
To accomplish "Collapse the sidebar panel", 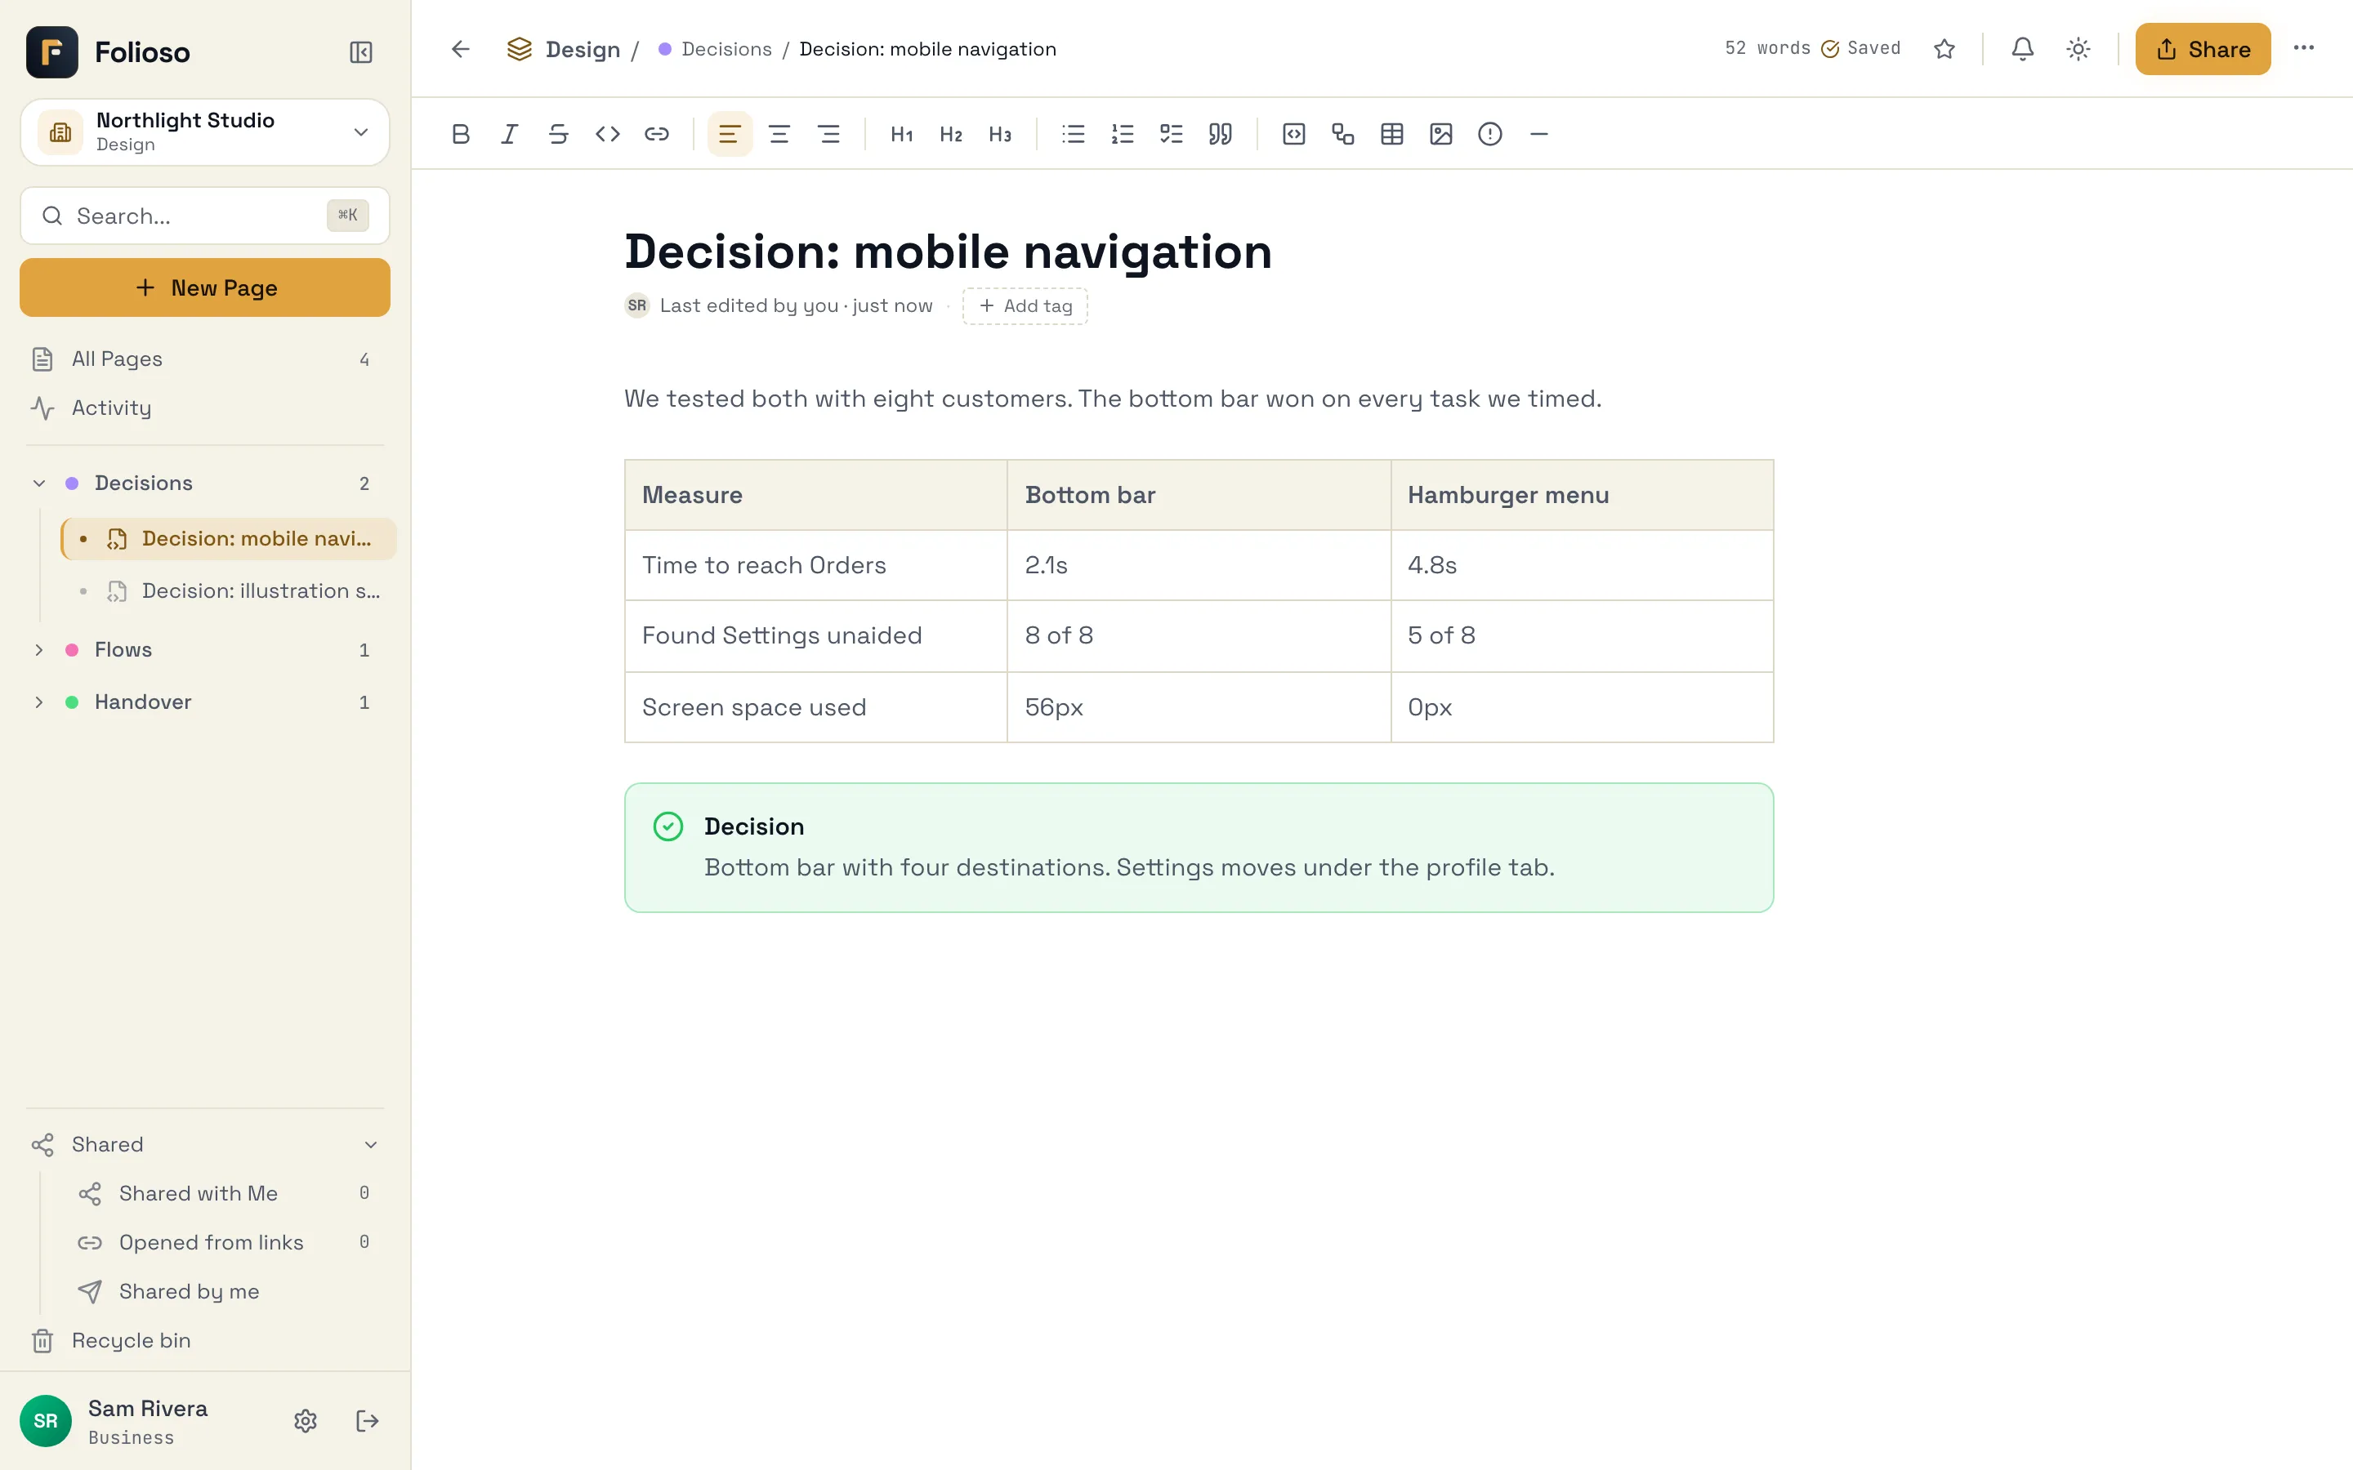I will click(x=361, y=51).
